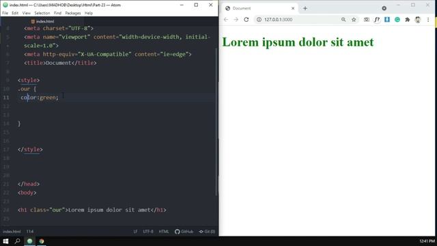Open the View menu in Atom

coord(27,13)
